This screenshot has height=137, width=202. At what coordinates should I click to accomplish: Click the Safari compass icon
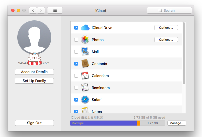pyautogui.click(x=85, y=100)
